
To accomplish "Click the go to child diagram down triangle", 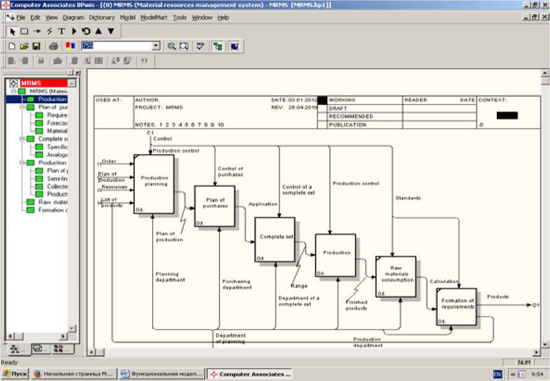I will (x=111, y=31).
